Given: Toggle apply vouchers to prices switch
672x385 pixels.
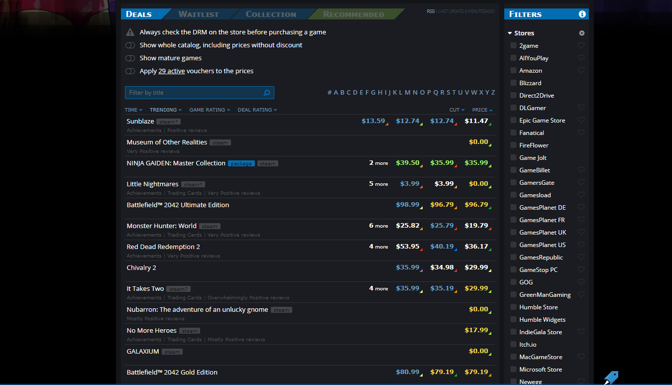Looking at the screenshot, I should [x=130, y=71].
